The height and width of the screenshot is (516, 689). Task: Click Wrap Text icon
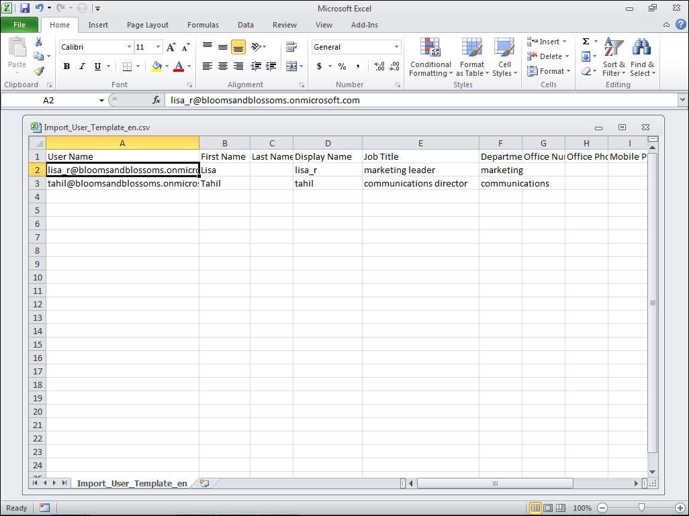291,46
